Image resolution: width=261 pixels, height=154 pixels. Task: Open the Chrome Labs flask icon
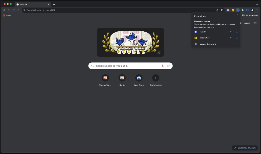coord(242,10)
